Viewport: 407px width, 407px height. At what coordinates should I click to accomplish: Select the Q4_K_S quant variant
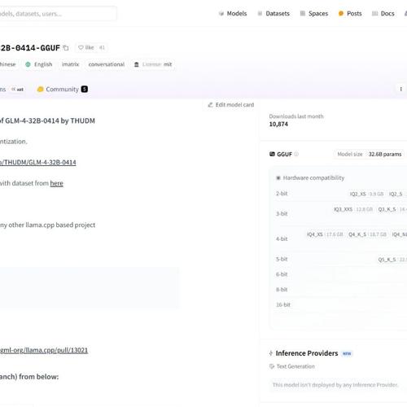coord(367,234)
